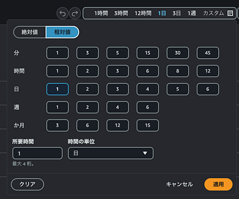Click the 所要時間 input field

click(x=38, y=153)
